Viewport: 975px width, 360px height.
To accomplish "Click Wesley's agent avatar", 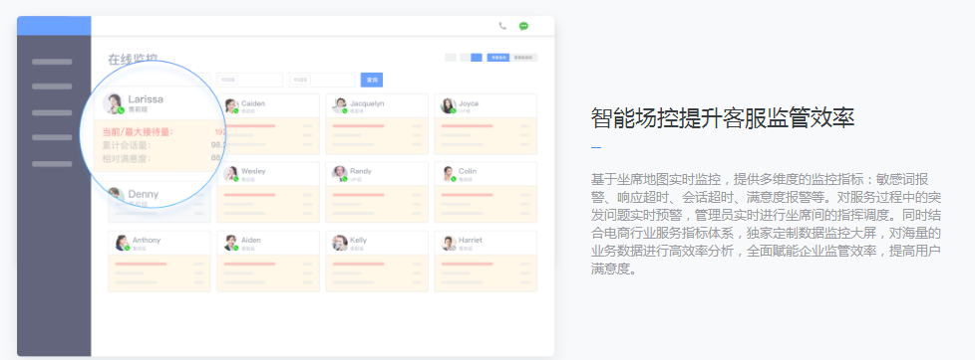I will click(231, 174).
